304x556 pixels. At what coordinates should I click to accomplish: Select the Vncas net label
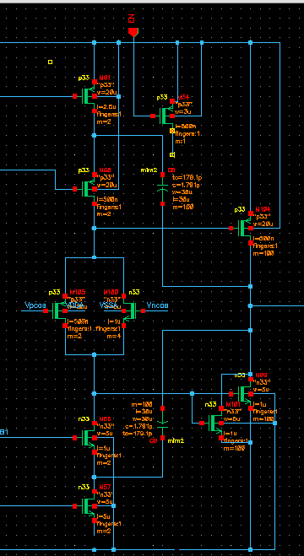point(158,305)
